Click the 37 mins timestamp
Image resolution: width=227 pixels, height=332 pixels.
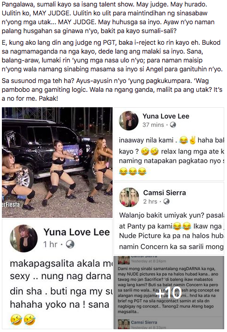point(153,125)
